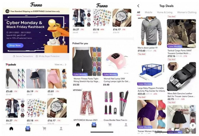The image size is (199, 136).
Task: Click the Shop Now button
Action: click(x=15, y=45)
